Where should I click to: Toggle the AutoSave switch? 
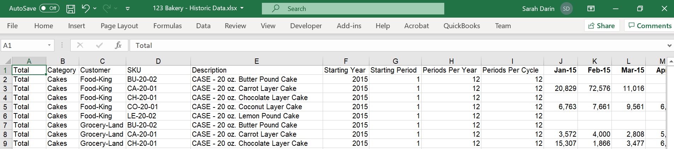coord(49,8)
